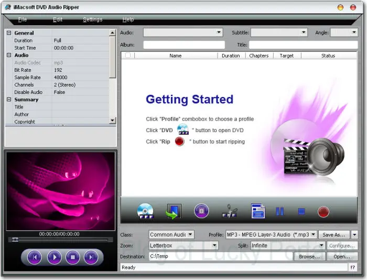
Task: Click the pink preview video thumbnail
Action: pyautogui.click(x=61, y=191)
